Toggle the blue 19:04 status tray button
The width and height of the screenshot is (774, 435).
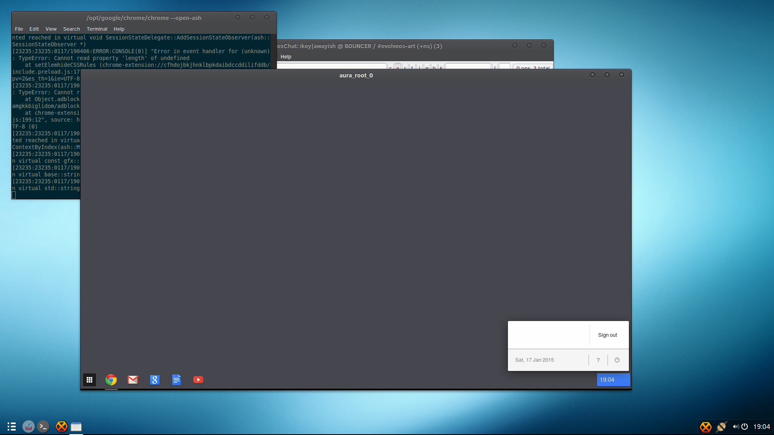[613, 380]
